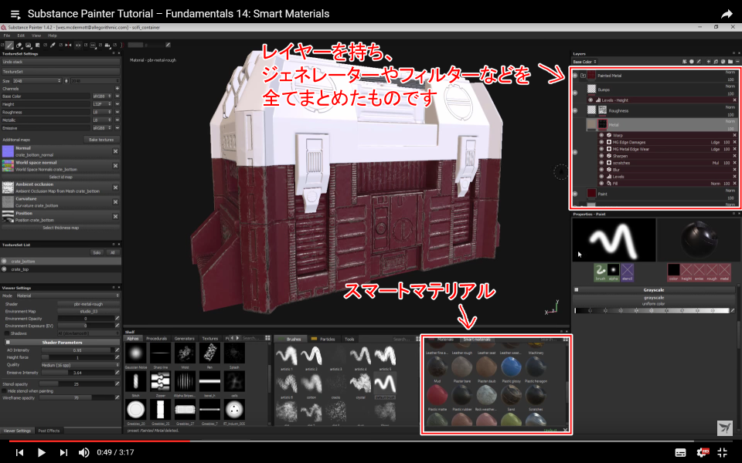Delete the selected layer with minus icon

click(737, 62)
